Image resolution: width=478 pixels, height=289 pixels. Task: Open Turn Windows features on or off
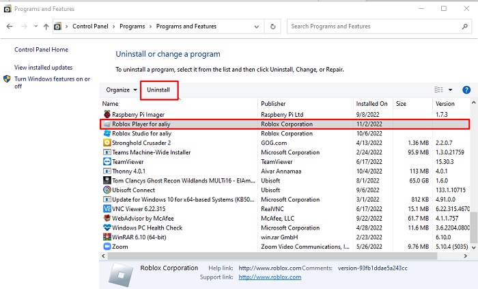[x=52, y=82]
